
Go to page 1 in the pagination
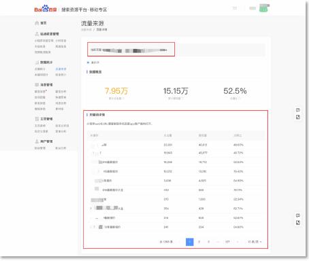[190, 242]
